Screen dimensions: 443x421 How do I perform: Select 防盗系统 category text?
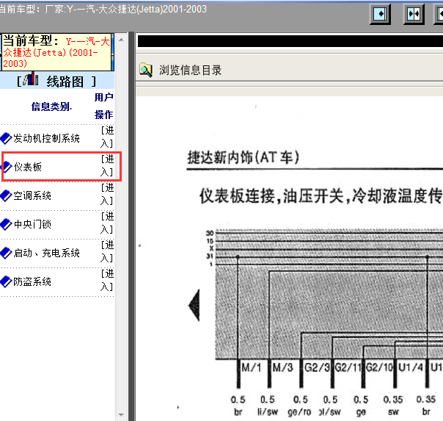point(32,282)
